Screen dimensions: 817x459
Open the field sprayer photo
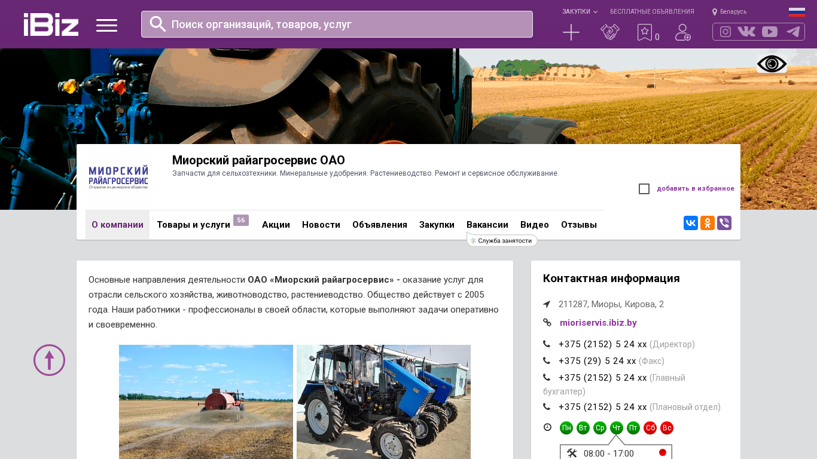point(206,402)
